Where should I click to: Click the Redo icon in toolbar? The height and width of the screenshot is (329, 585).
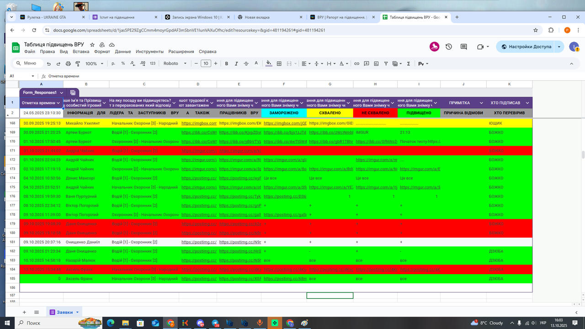coord(58,64)
